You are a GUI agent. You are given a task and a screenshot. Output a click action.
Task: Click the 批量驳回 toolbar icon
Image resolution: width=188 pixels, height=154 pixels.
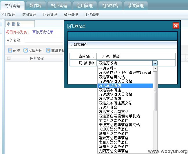pyautogui.click(x=25, y=50)
